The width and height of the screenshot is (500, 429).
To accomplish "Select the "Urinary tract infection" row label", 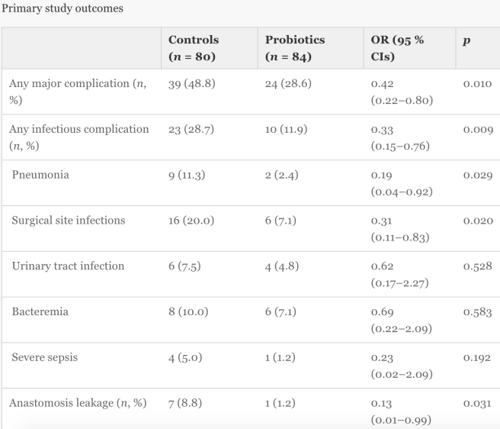I will coord(68,266).
